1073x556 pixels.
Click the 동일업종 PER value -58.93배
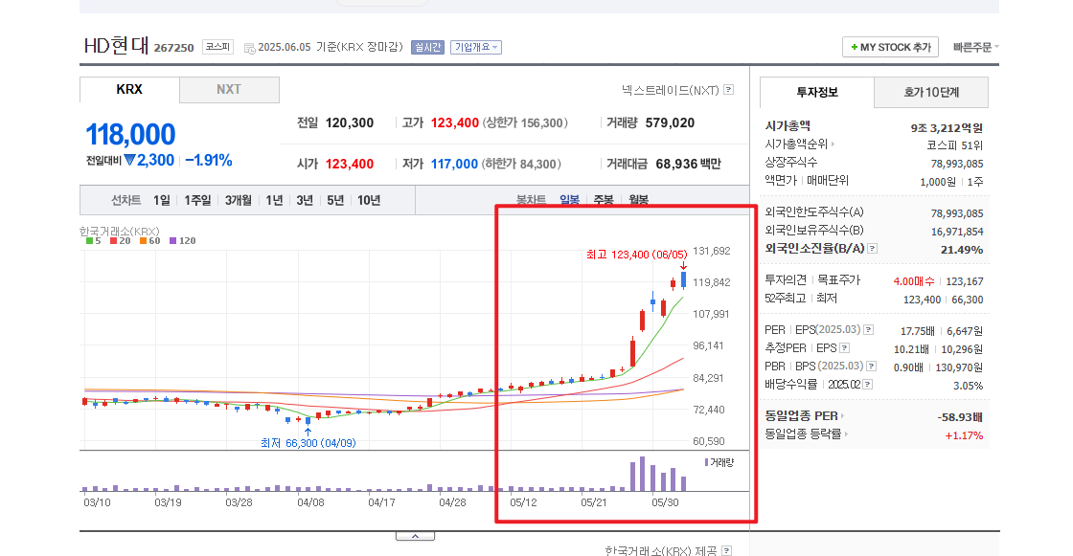pos(960,417)
